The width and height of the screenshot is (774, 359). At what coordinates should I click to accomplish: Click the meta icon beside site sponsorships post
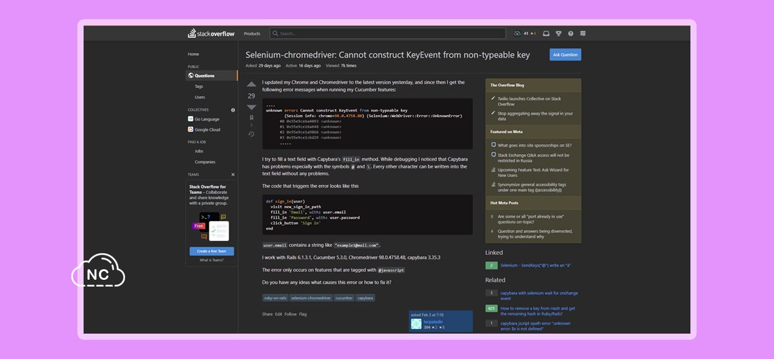(x=494, y=144)
